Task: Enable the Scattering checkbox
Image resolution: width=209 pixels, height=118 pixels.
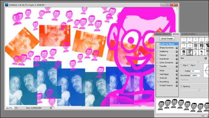Action: pyautogui.click(x=158, y=51)
